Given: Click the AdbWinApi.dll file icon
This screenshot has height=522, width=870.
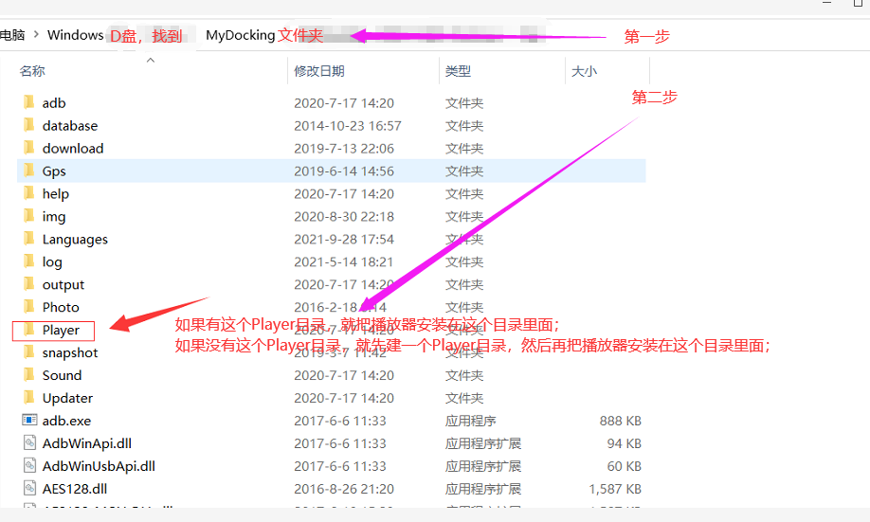Looking at the screenshot, I should (28, 443).
